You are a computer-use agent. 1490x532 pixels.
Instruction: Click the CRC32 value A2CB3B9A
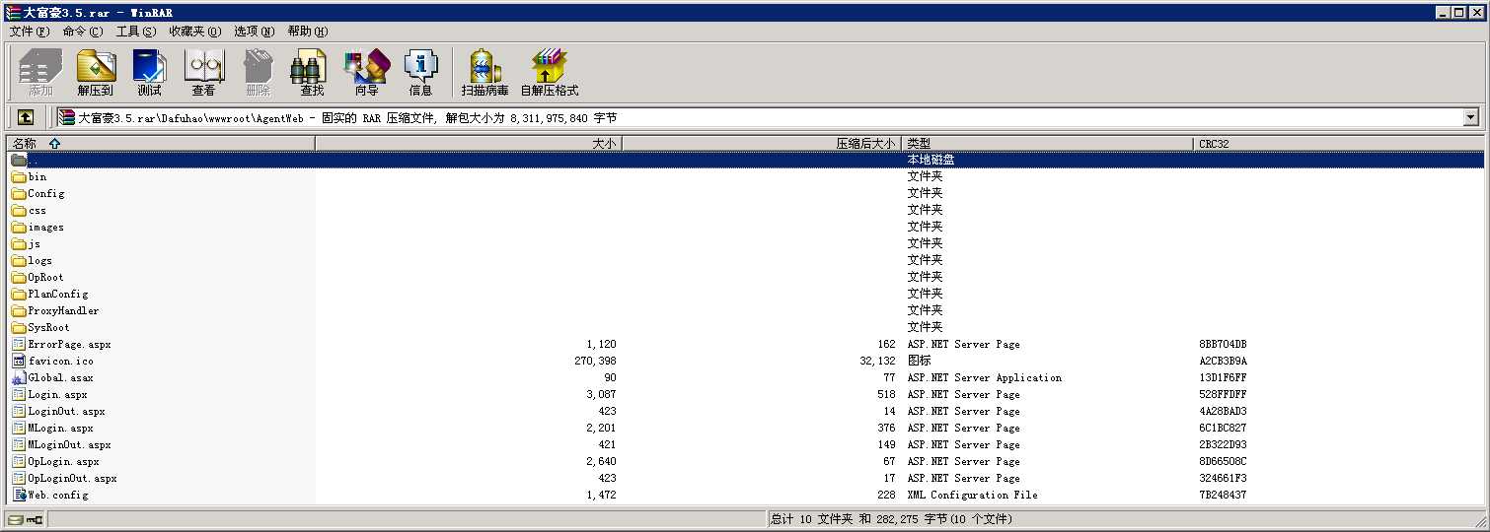pyautogui.click(x=1223, y=362)
